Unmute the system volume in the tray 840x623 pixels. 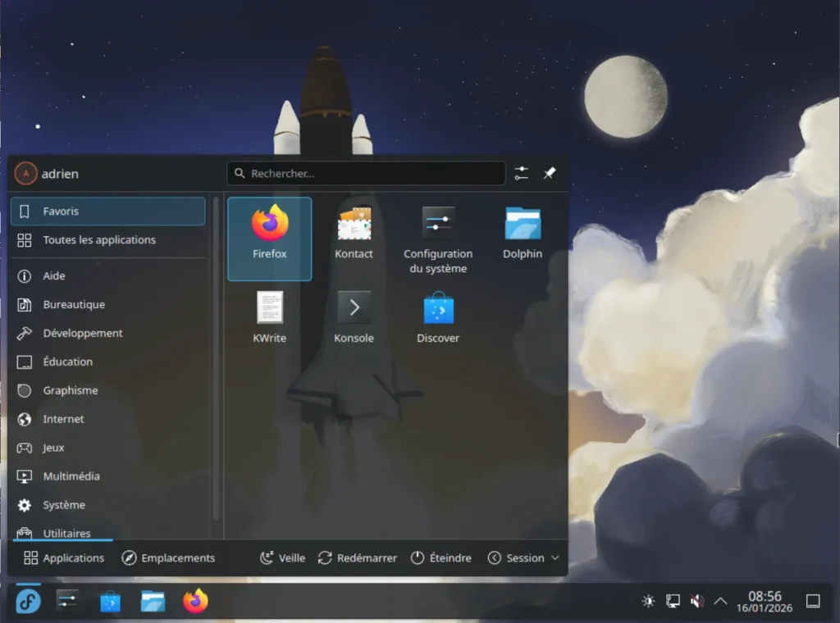coord(696,601)
